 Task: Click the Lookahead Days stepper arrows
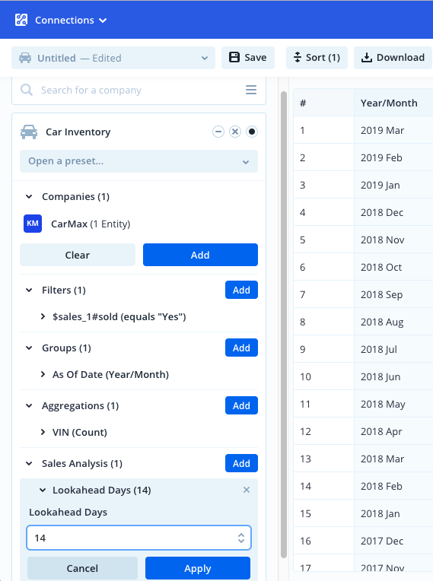click(241, 538)
